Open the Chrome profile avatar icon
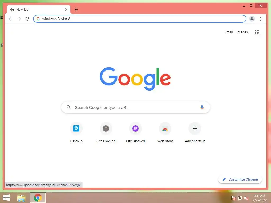This screenshot has height=203, width=271. pyautogui.click(x=252, y=19)
